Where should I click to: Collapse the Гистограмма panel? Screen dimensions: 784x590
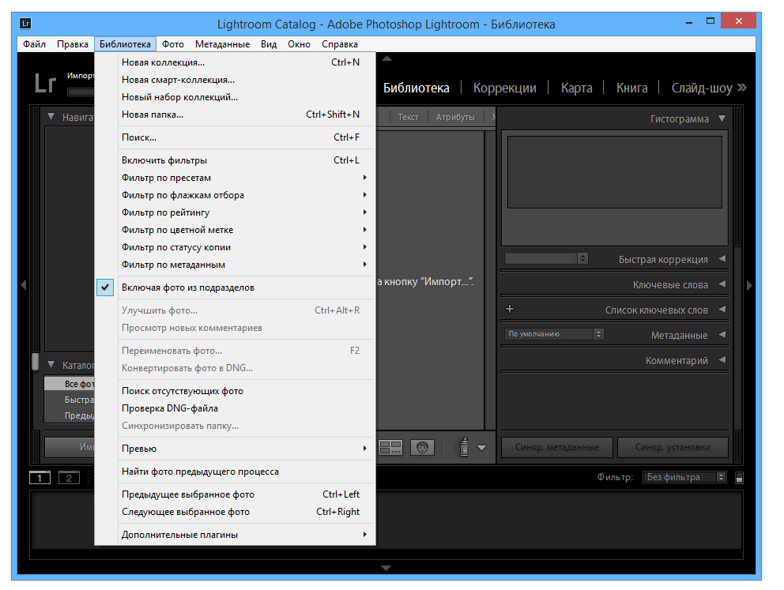coord(722,119)
